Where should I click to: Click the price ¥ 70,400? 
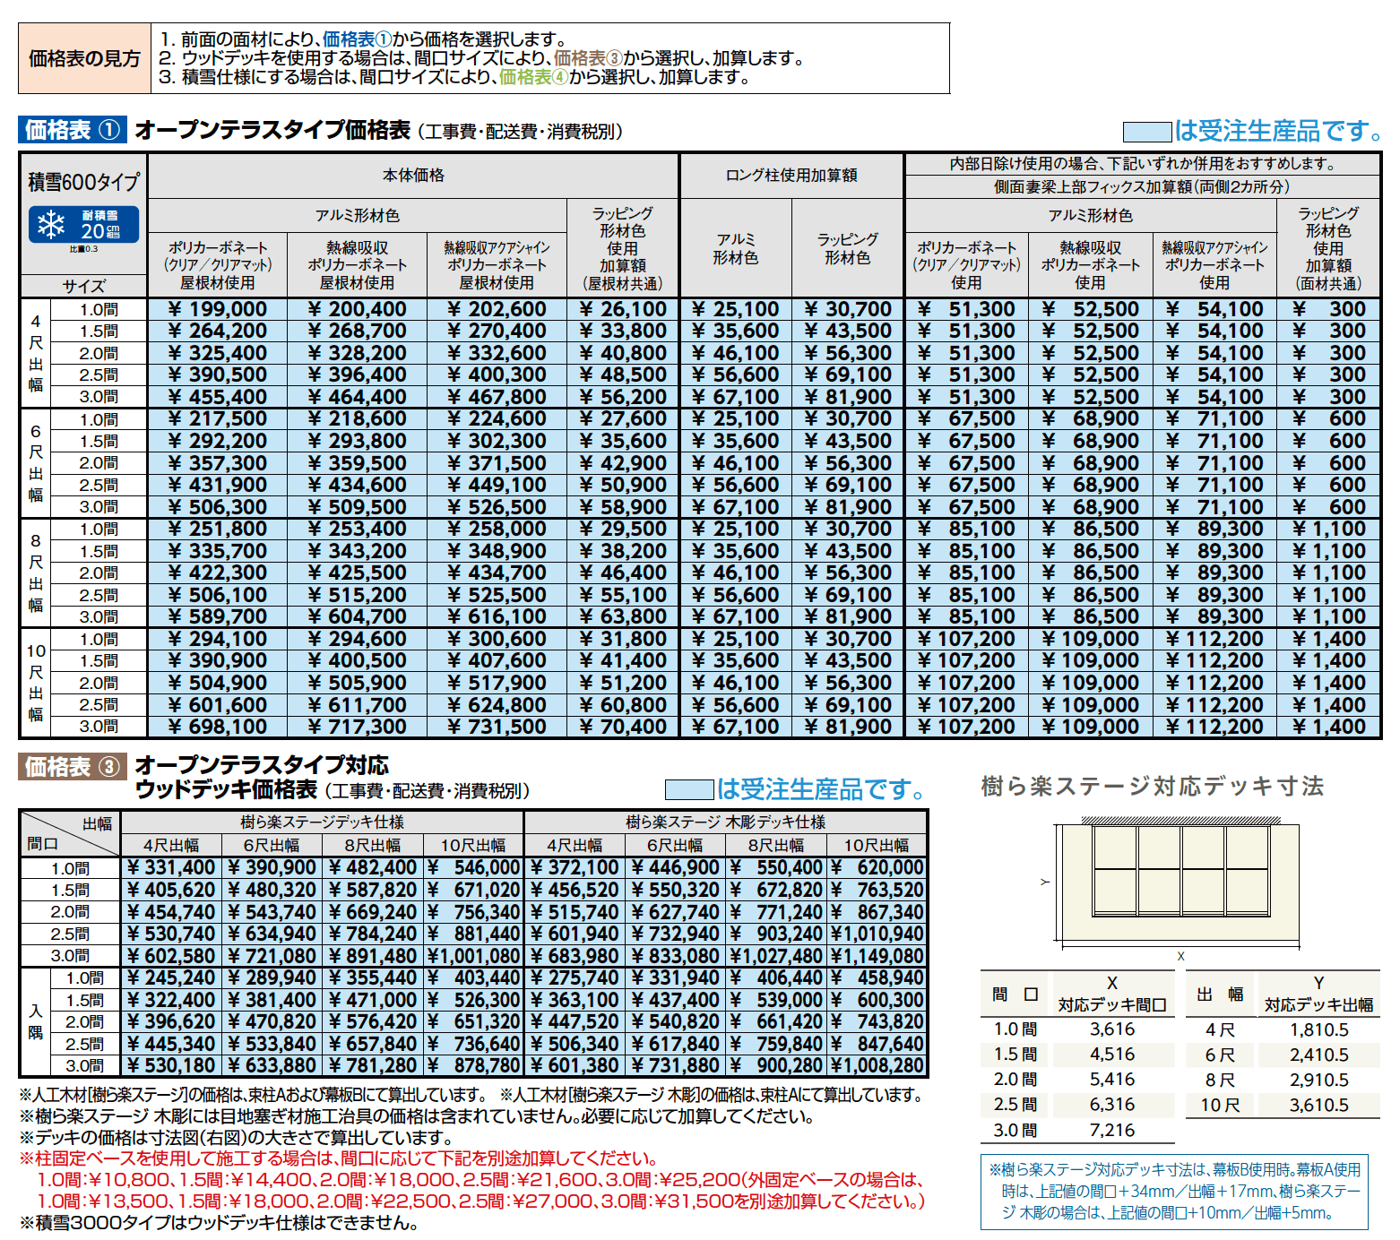coord(623,727)
